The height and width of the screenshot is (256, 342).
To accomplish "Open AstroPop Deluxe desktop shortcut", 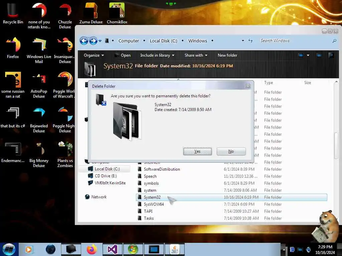I will click(x=39, y=85).
